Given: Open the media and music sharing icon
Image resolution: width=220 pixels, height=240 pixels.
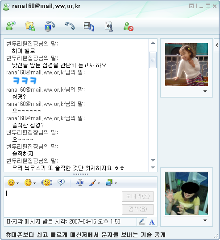Looking at the screenshot, I should [89, 27].
